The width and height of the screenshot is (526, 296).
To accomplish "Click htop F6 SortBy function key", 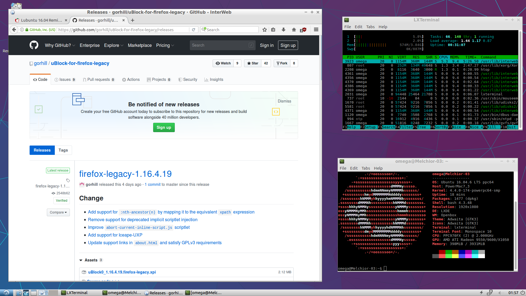I will (x=439, y=127).
